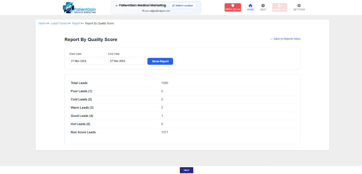Viewport: 362px width, 174px height.
Task: Open the HOME navigation icon
Action: (250, 7)
